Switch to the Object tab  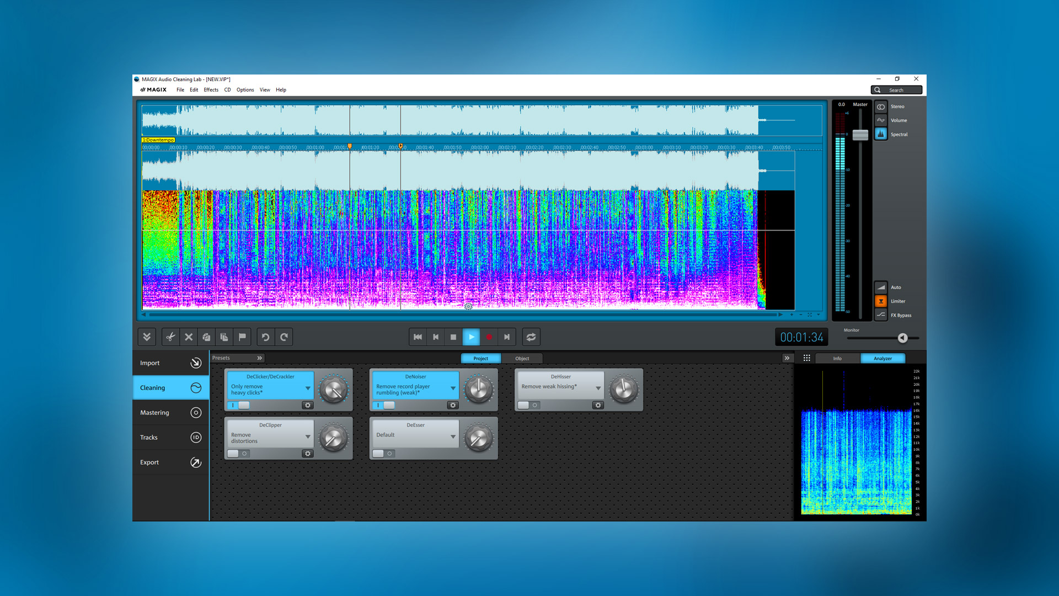522,359
